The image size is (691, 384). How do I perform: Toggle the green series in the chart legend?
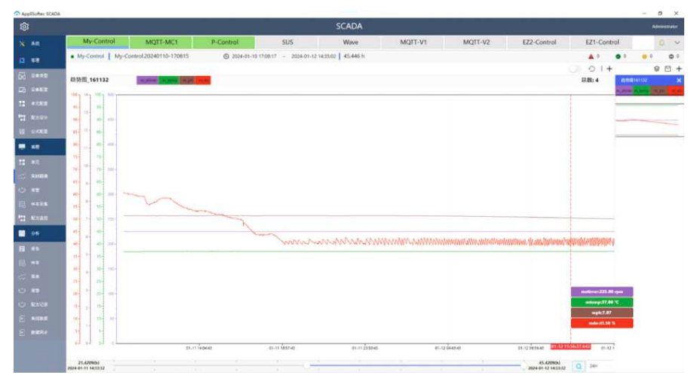click(x=167, y=80)
